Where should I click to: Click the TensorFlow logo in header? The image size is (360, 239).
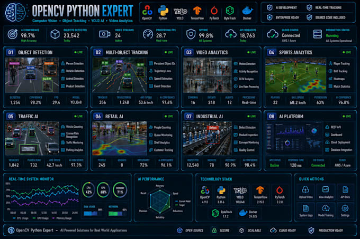click(x=197, y=11)
